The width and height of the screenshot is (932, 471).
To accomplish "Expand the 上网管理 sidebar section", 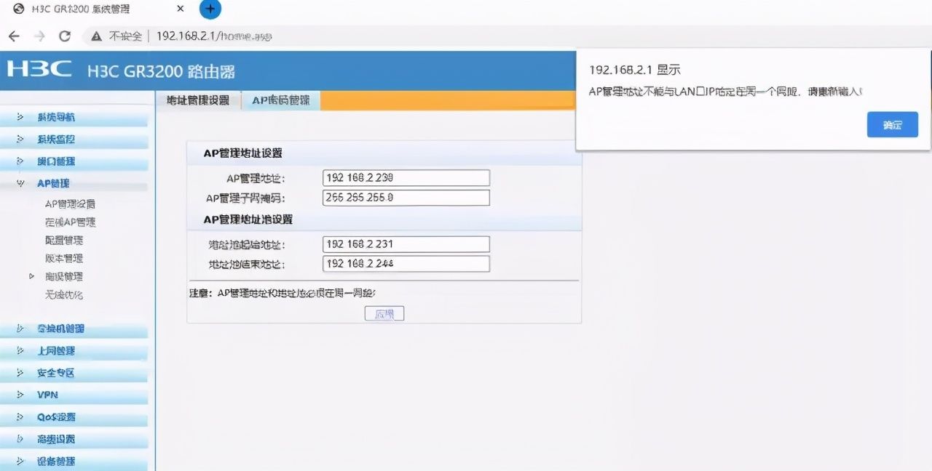I will pos(56,351).
